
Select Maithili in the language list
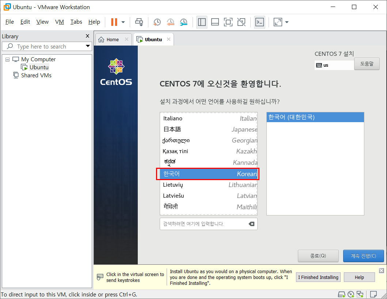click(x=209, y=207)
